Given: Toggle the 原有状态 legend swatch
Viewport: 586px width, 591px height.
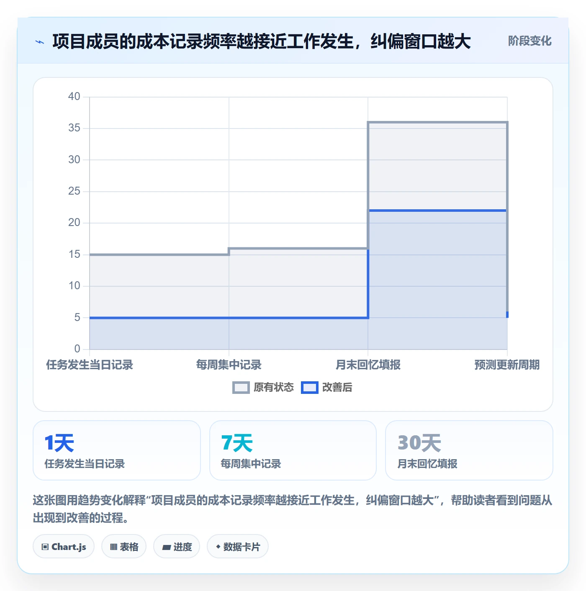Looking at the screenshot, I should [241, 388].
